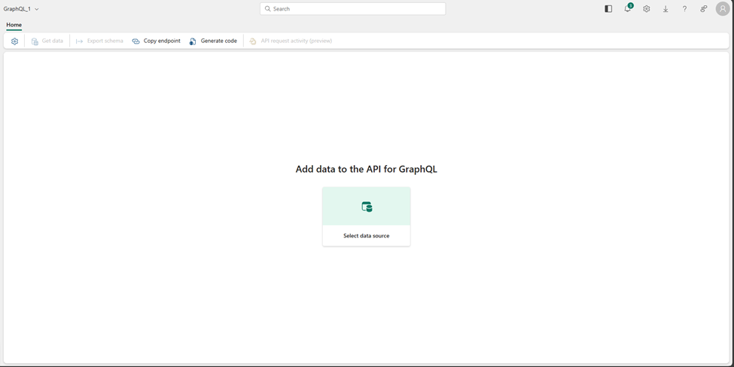Open API request activity (preview)
This screenshot has width=734, height=367.
(291, 41)
